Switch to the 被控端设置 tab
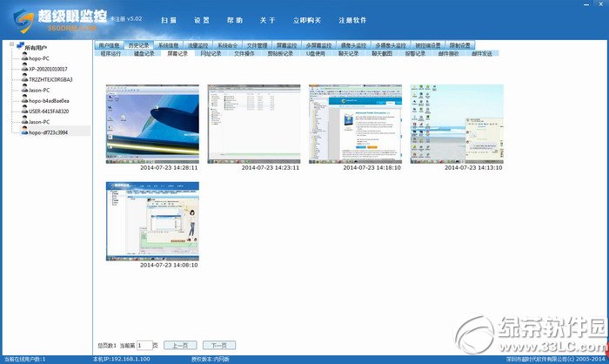 (x=428, y=45)
